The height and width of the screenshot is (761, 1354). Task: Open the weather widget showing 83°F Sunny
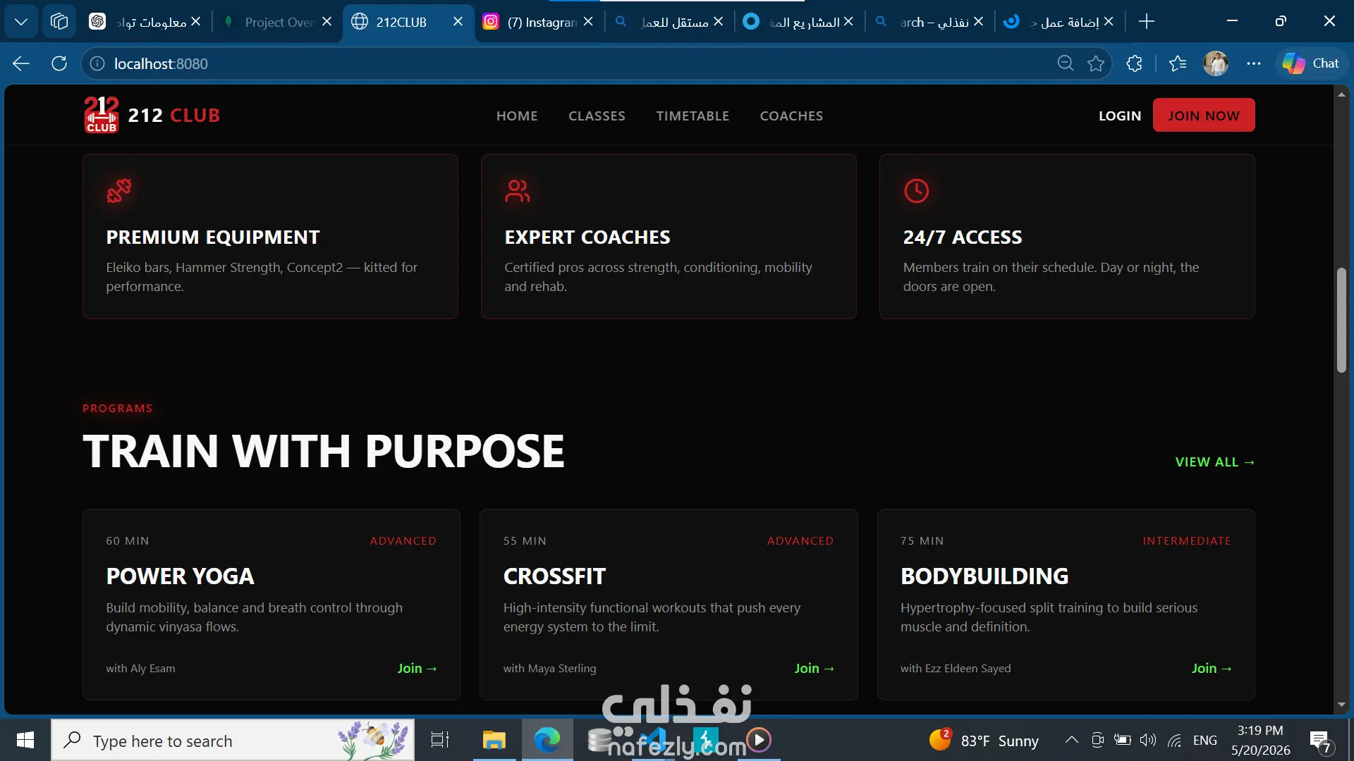pos(984,740)
